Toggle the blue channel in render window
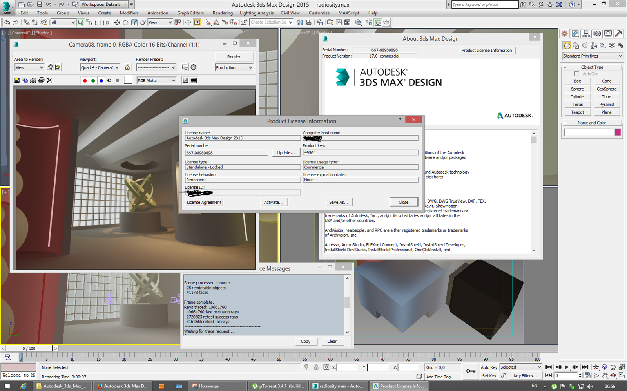Viewport: 627px width, 391px height. [101, 80]
